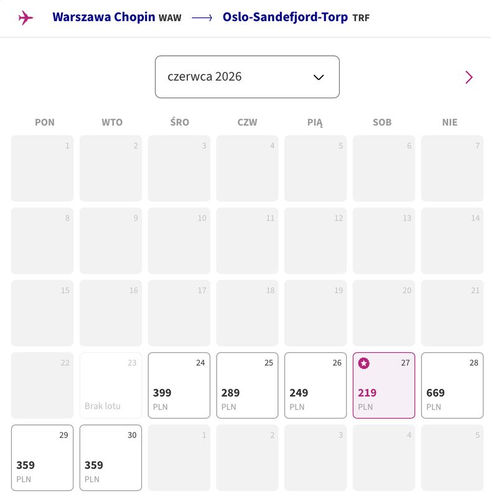The image size is (491, 497).
Task: Click the SOB weekday header
Action: 382,122
